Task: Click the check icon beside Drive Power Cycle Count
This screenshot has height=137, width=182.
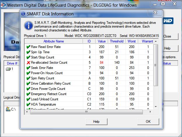Action: click(x=28, y=89)
